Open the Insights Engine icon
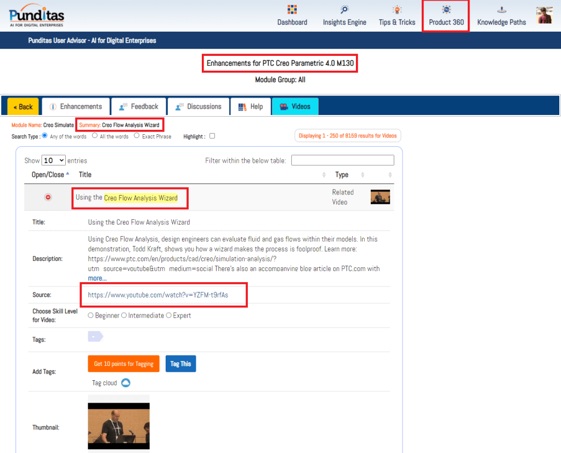 tap(344, 10)
